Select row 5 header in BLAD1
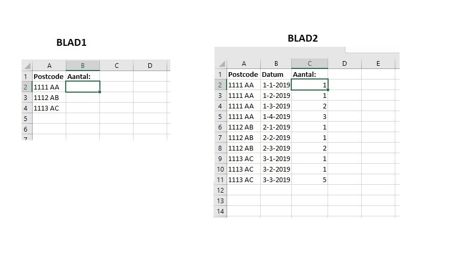The height and width of the screenshot is (269, 459). pos(26,118)
